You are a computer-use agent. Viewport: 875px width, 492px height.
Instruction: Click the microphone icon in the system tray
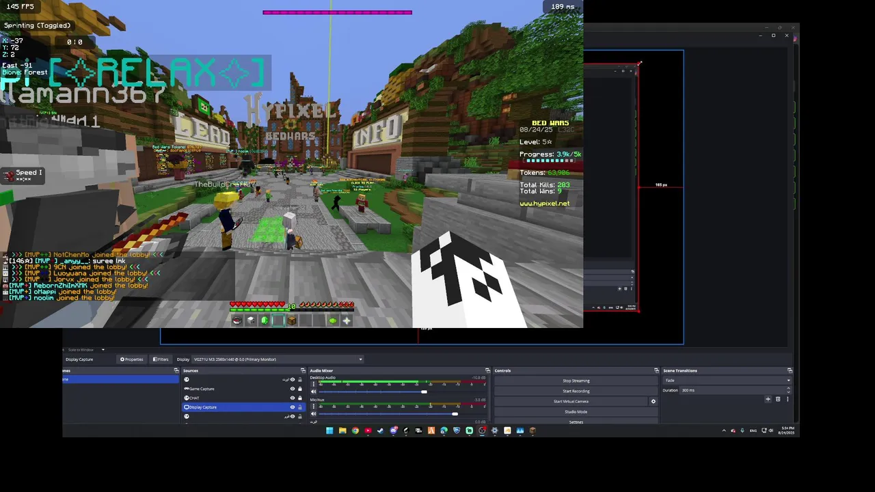[x=742, y=430]
